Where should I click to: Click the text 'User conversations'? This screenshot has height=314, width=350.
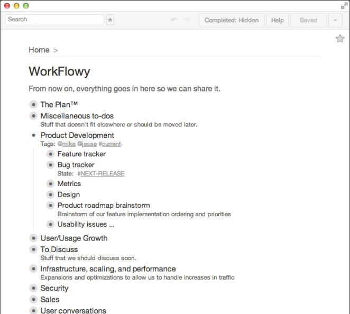[73, 311]
